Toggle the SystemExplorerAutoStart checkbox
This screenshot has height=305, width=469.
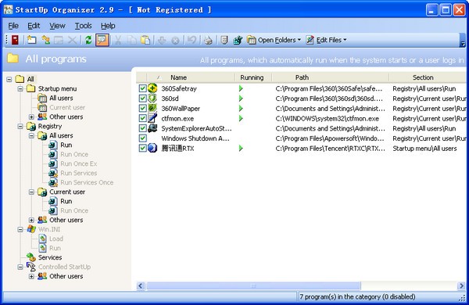coord(143,128)
